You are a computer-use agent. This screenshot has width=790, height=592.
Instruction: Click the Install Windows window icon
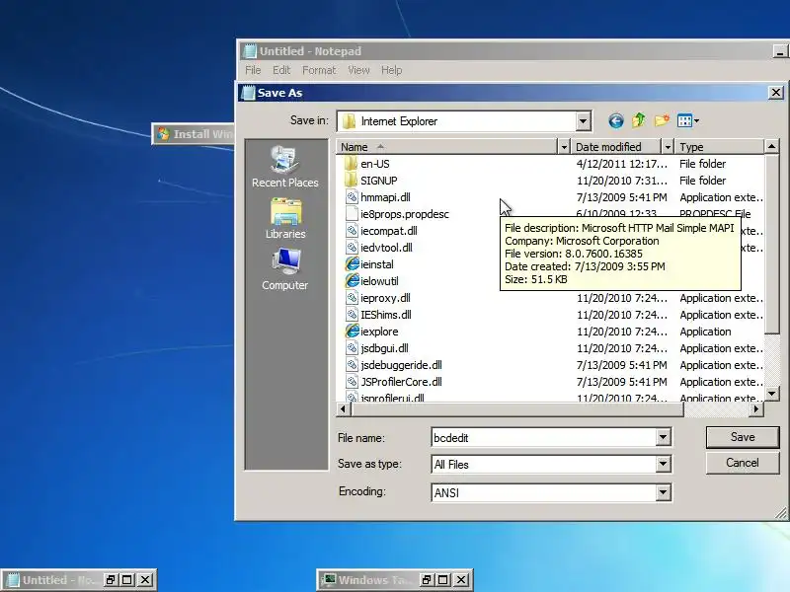pos(163,134)
